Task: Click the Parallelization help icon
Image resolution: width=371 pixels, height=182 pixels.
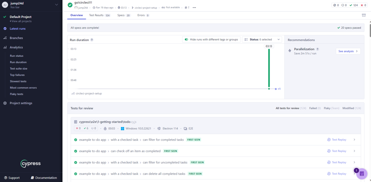Action: click(x=318, y=49)
